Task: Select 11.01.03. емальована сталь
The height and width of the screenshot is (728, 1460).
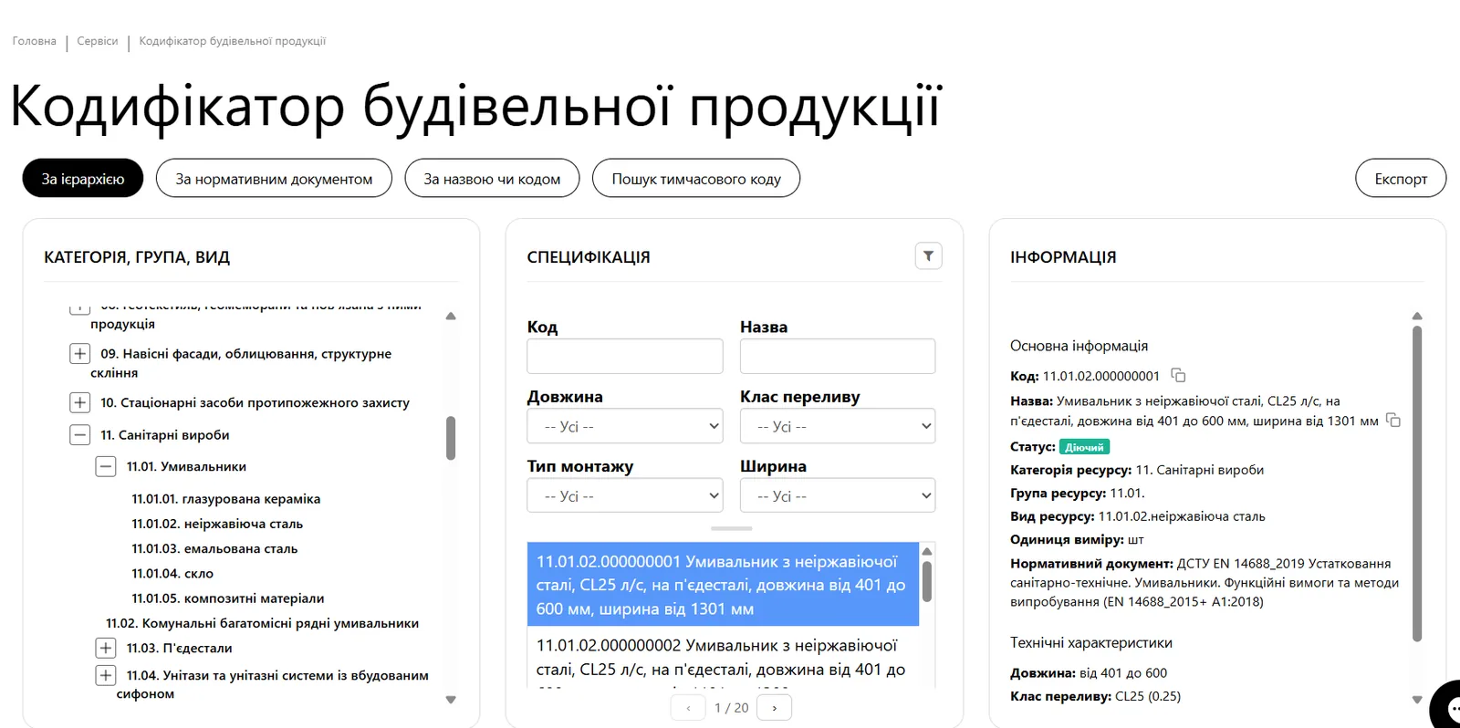Action: (214, 548)
